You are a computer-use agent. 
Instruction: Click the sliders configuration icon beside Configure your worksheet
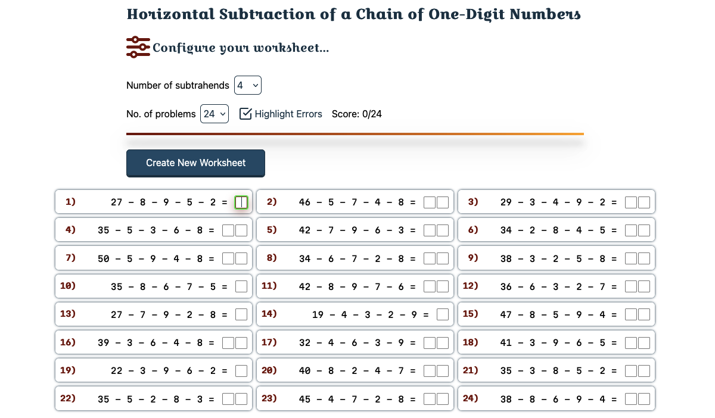138,46
